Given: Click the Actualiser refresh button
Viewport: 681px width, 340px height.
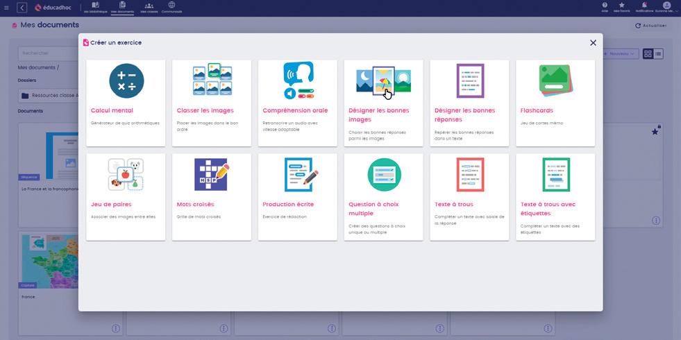Looking at the screenshot, I should tap(650, 26).
